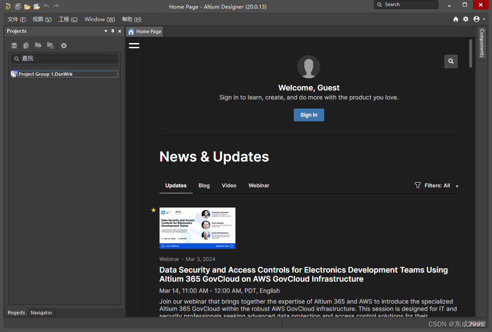Image resolution: width=492 pixels, height=332 pixels.
Task: Click Save All documents icon in title bar
Action: point(18,6)
